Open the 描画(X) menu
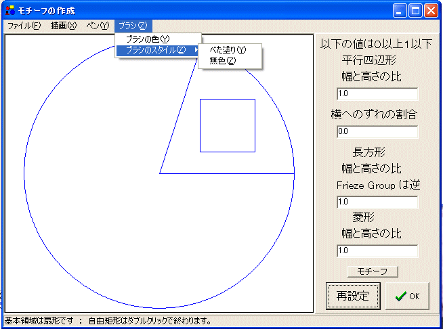The image size is (443, 329). (x=63, y=26)
